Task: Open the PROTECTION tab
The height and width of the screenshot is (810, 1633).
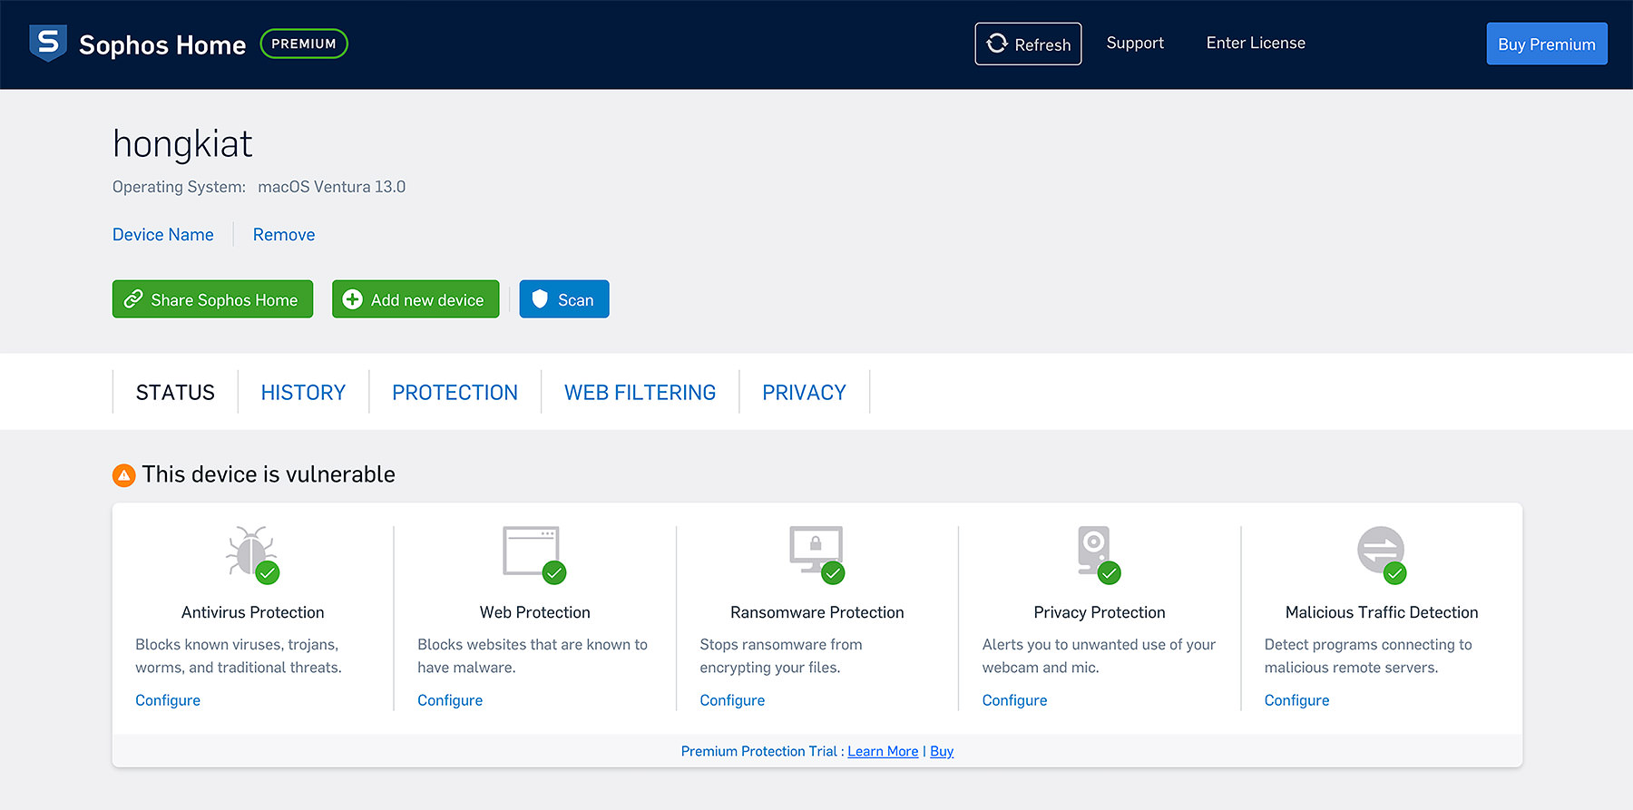Action: tap(455, 392)
